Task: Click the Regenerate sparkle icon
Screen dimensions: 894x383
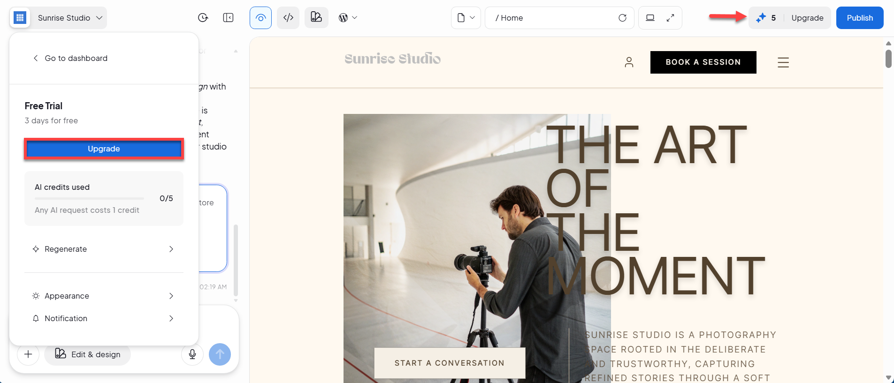Action: coord(36,249)
